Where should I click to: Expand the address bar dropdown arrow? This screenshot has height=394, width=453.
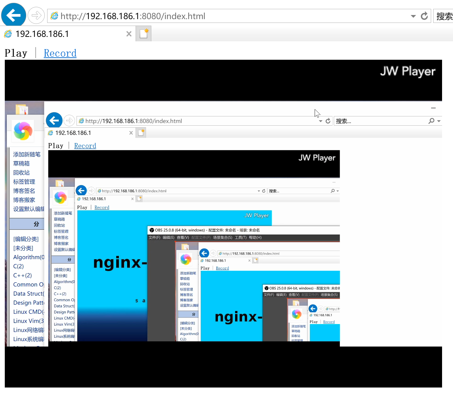point(413,16)
